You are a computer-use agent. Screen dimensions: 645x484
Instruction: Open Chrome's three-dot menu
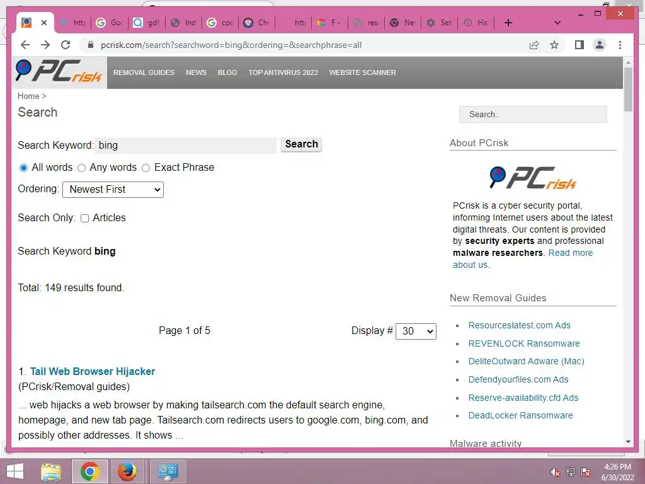click(620, 45)
